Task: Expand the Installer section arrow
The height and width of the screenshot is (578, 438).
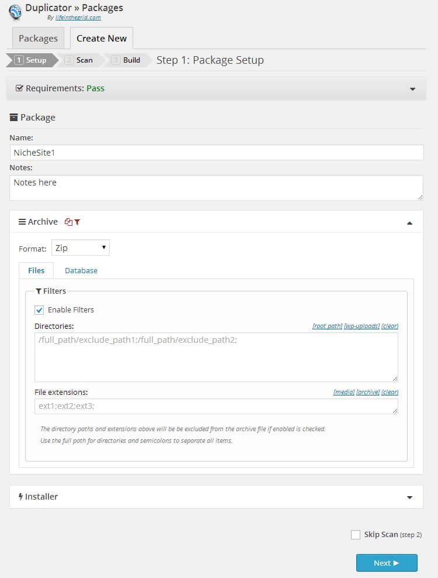Action: point(409,497)
